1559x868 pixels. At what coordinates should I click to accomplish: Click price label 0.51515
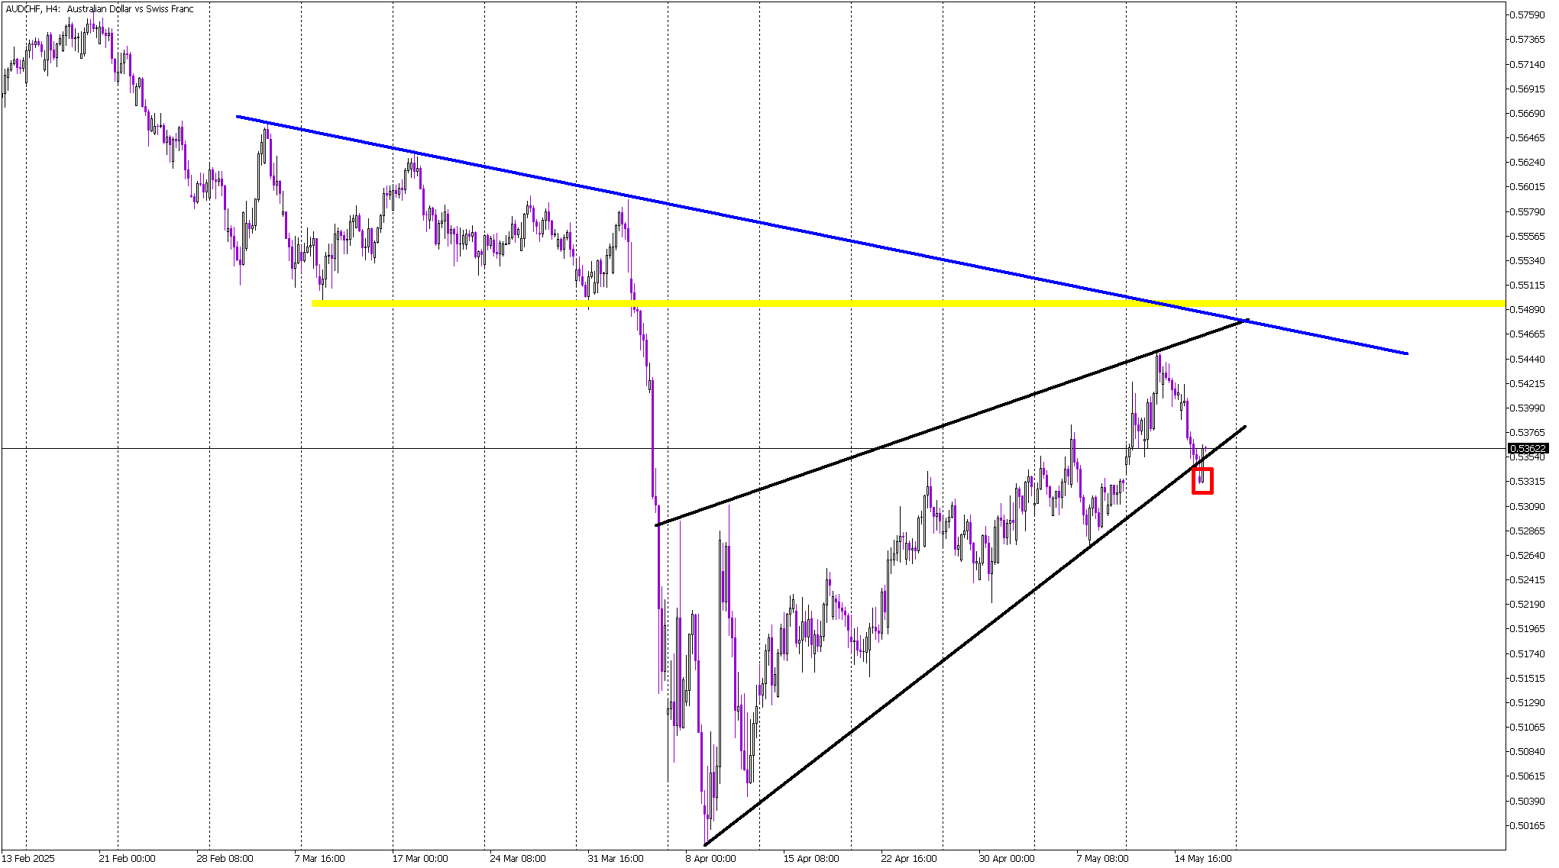click(x=1528, y=679)
